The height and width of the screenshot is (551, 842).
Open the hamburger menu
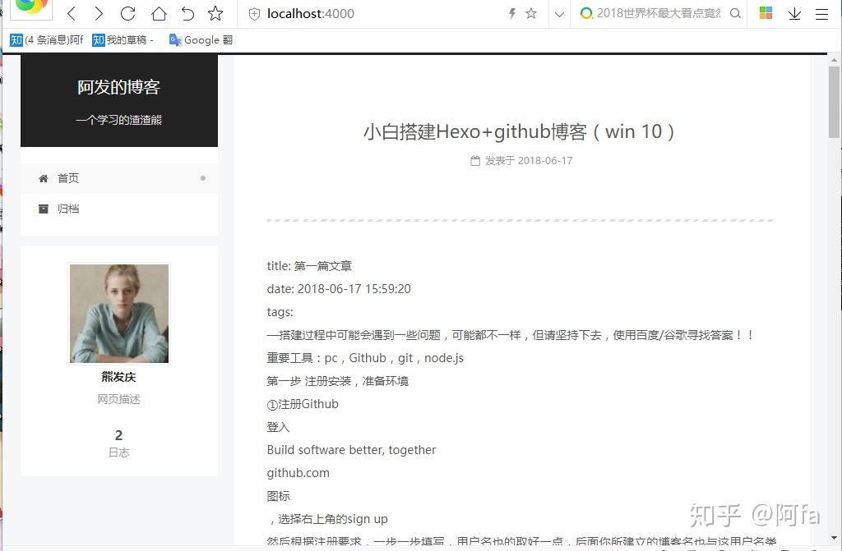(820, 13)
